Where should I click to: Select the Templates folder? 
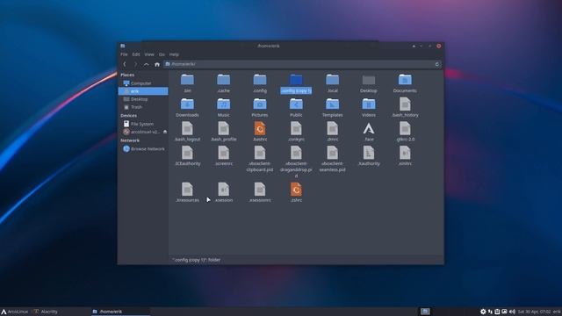[x=332, y=107]
